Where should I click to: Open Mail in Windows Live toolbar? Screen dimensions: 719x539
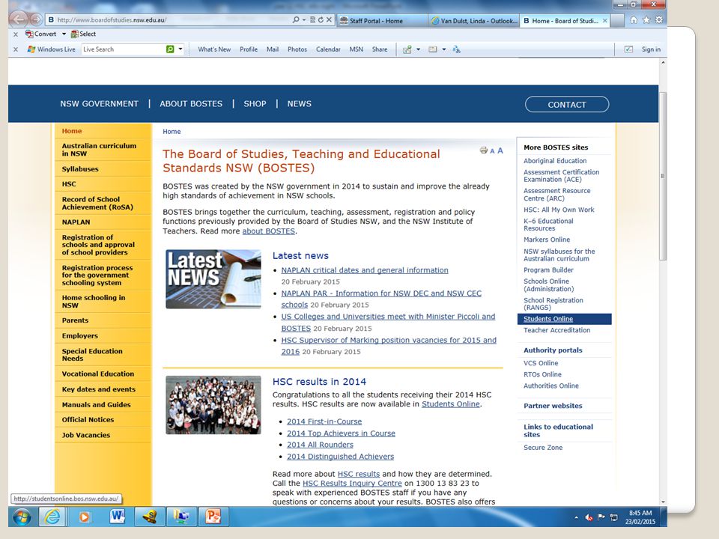click(273, 49)
